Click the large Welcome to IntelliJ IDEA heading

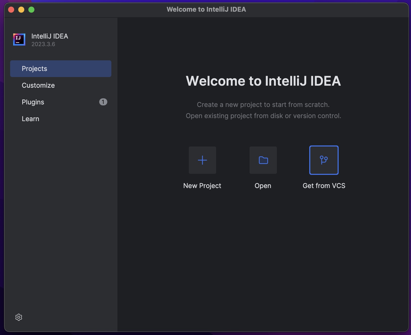[263, 81]
